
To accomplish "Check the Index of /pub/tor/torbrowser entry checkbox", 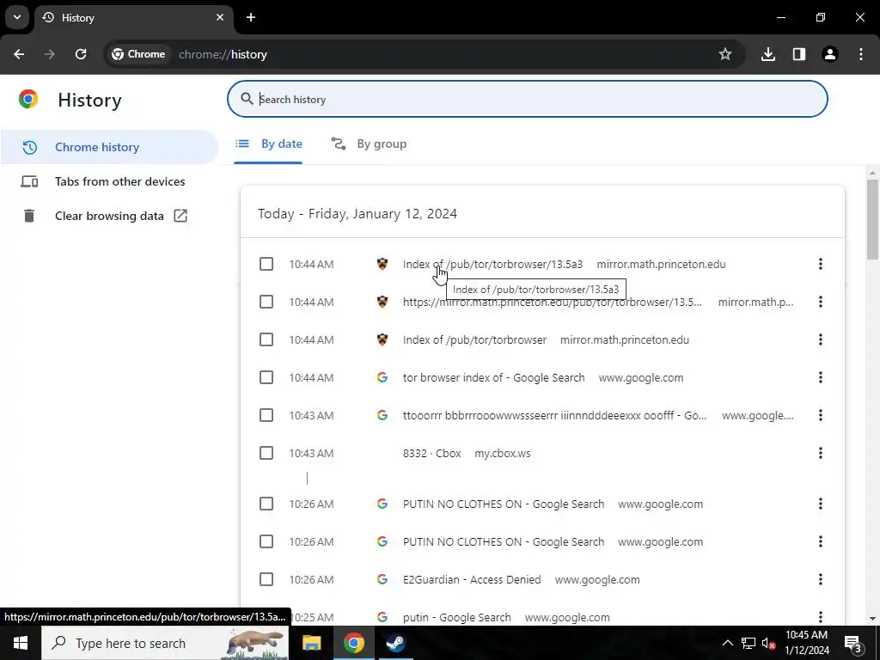I will (266, 339).
